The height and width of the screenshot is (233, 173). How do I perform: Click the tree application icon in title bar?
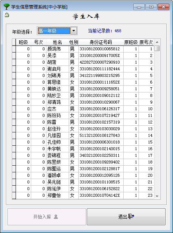click(x=7, y=7)
